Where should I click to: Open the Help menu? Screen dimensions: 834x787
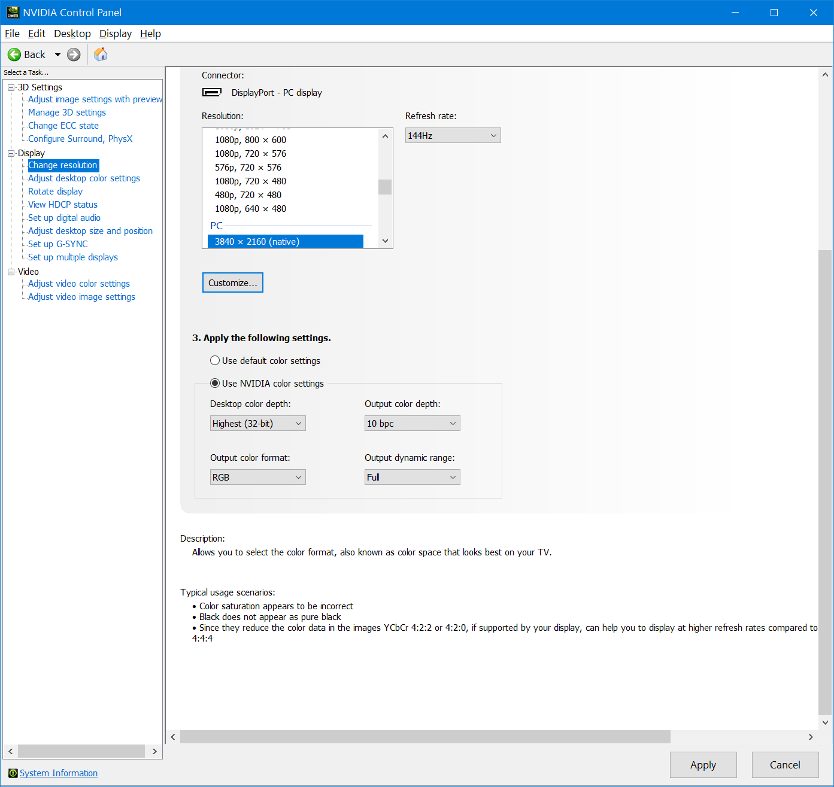tap(150, 34)
